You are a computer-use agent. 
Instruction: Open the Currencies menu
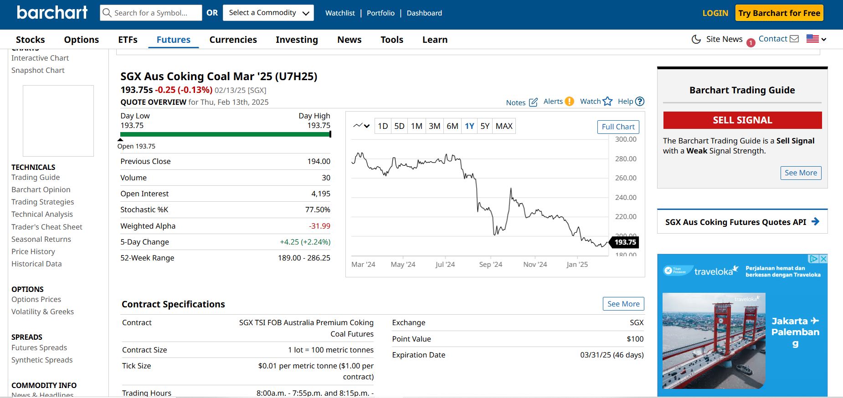point(233,40)
